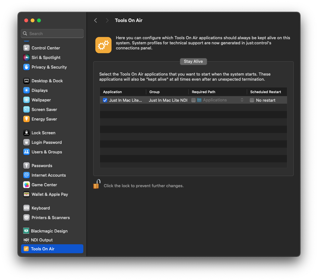Viewport: 318px width, 280px height.
Task: Click the Just In Mac Lite... application name
Action: (x=125, y=100)
